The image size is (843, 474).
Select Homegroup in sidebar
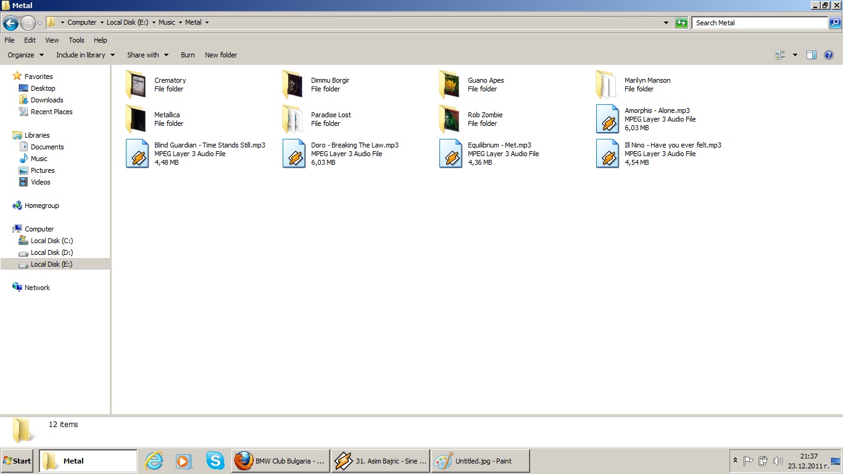click(41, 206)
